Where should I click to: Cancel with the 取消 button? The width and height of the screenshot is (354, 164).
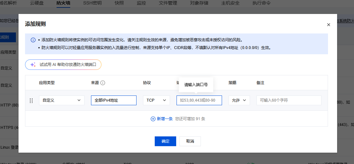(190, 141)
